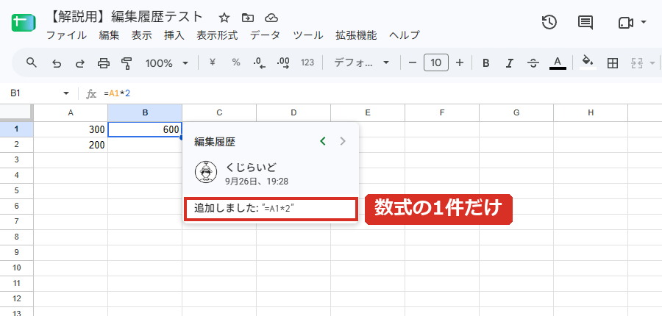
Task: Open the 拡張機能 menu
Action: tap(356, 35)
